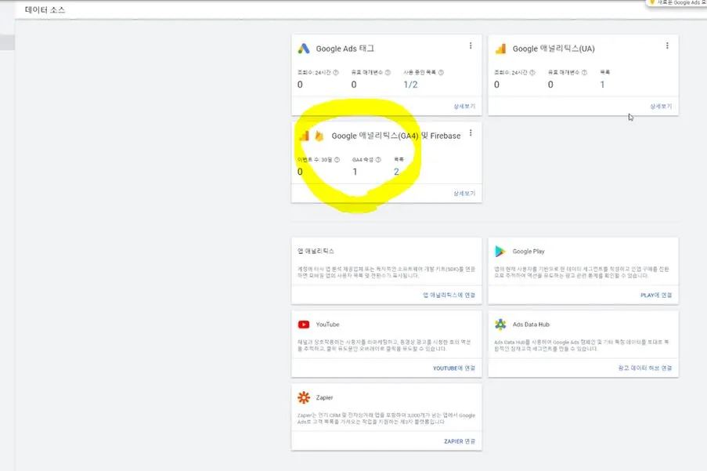707x471 pixels.
Task: Click the 'Zapier' card heading
Action: click(324, 397)
